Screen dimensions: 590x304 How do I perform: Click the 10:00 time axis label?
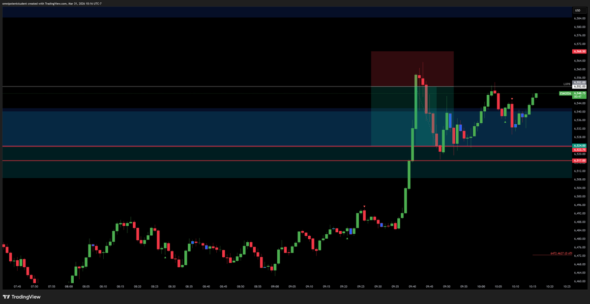[481, 286]
